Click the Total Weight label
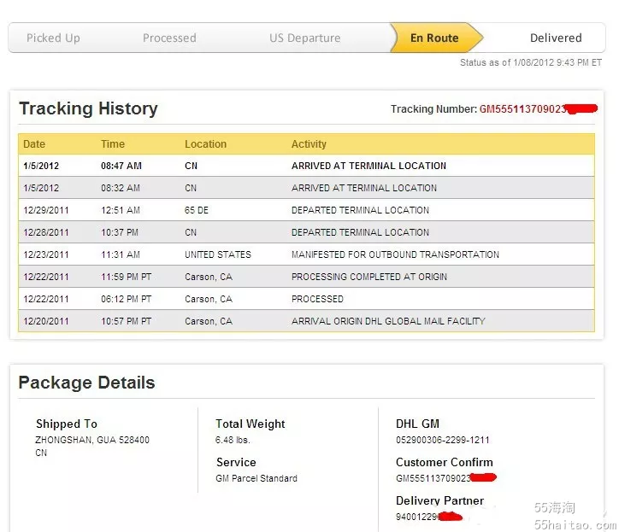The height and width of the screenshot is (532, 619). 251,424
